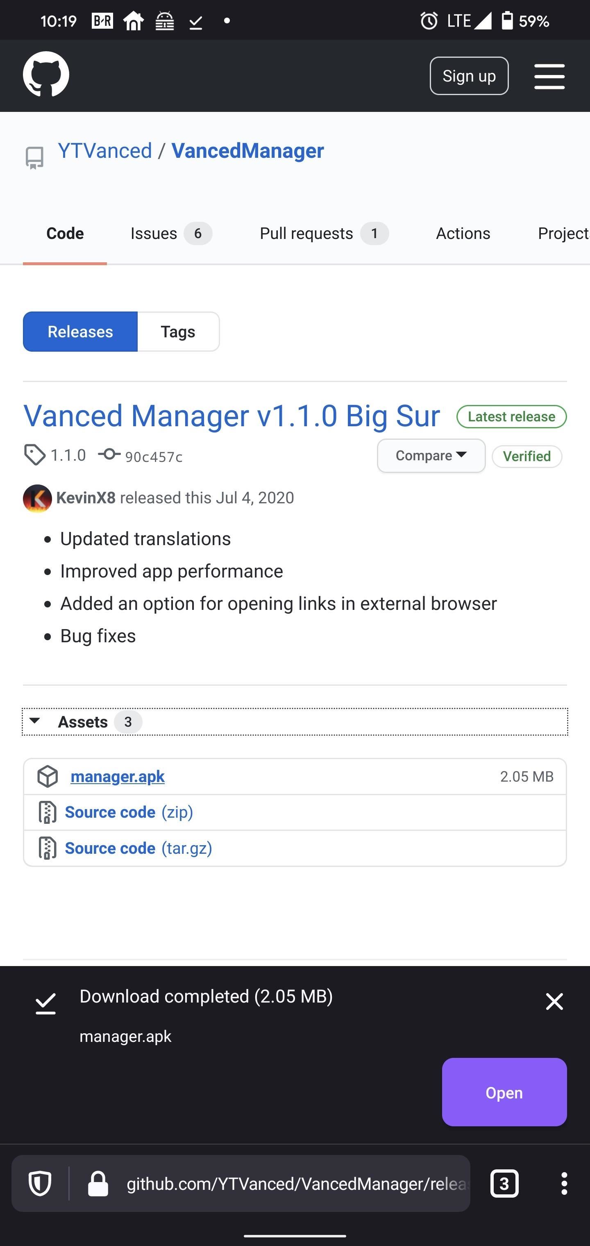Tap the site security lock icon
This screenshot has height=1246, width=590.
click(x=98, y=1184)
